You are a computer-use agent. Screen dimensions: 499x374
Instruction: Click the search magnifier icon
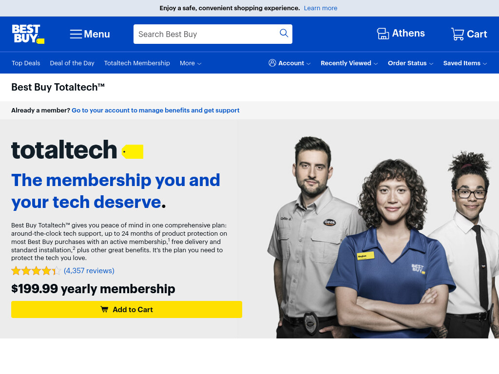284,33
